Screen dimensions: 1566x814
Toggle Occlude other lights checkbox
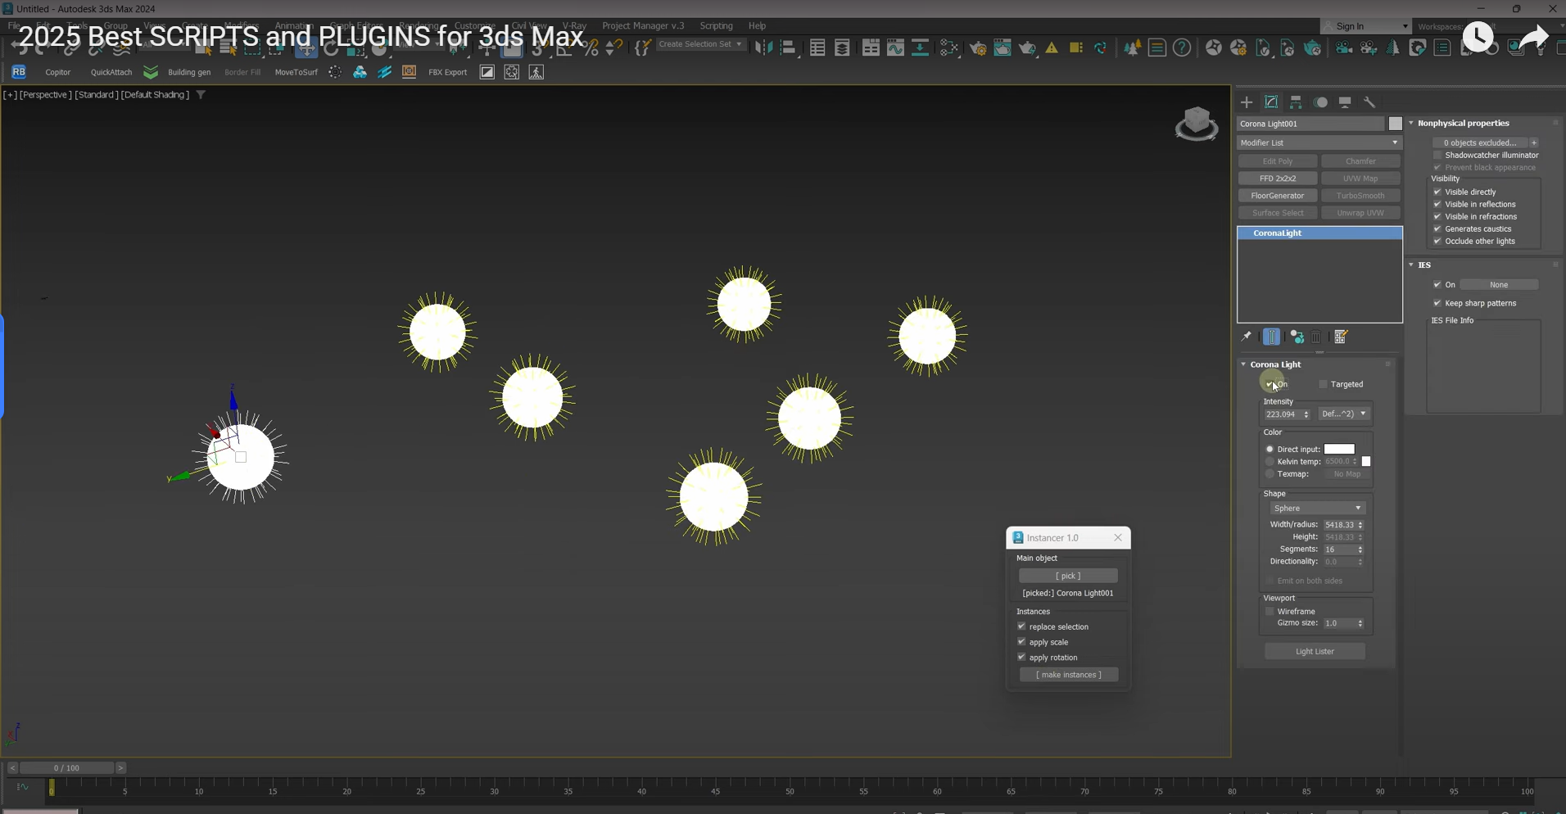tap(1437, 241)
